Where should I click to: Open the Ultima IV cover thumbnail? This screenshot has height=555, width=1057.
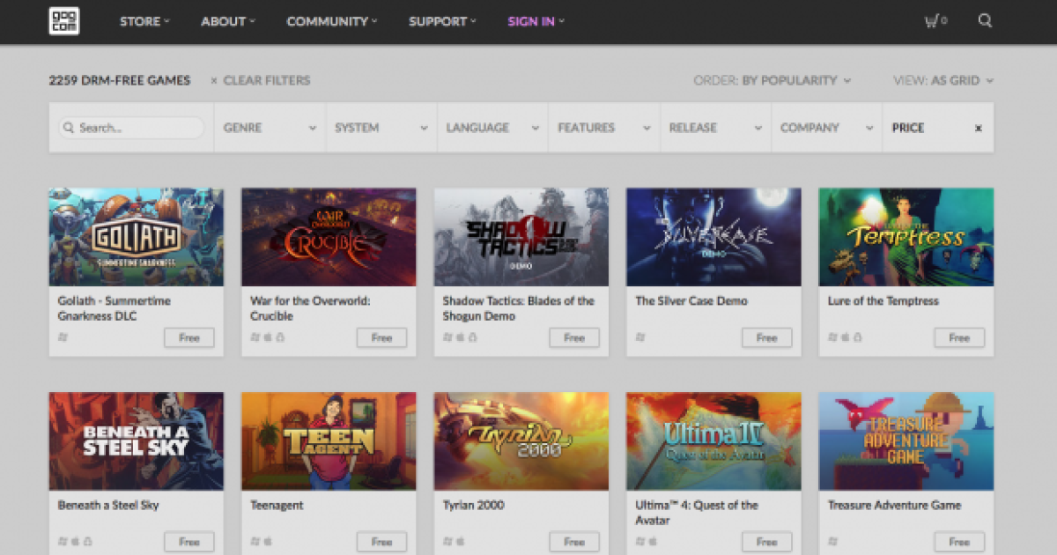[713, 441]
